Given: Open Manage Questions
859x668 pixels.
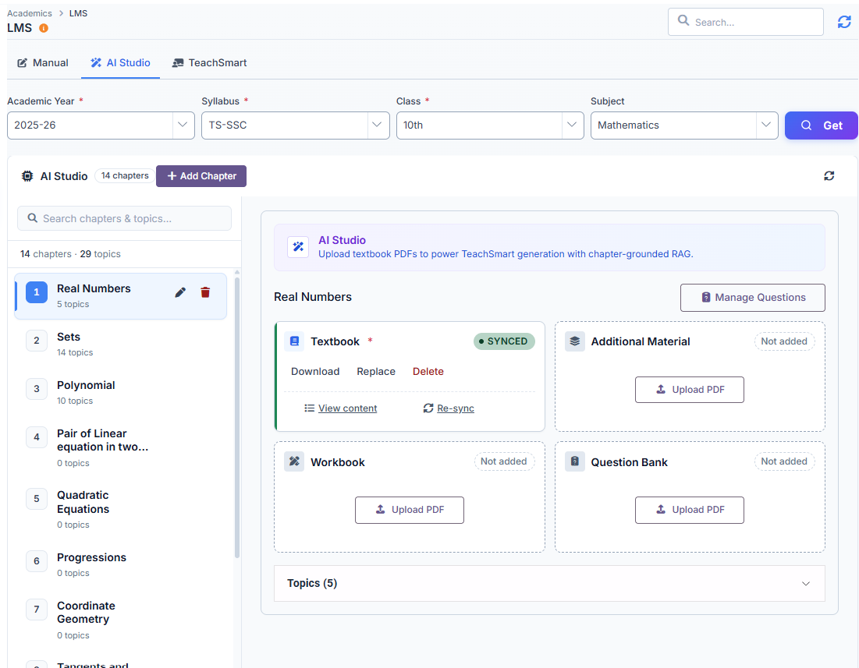Looking at the screenshot, I should pyautogui.click(x=753, y=298).
